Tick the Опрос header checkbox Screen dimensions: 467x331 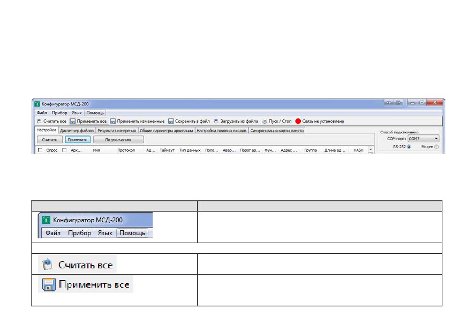point(40,150)
